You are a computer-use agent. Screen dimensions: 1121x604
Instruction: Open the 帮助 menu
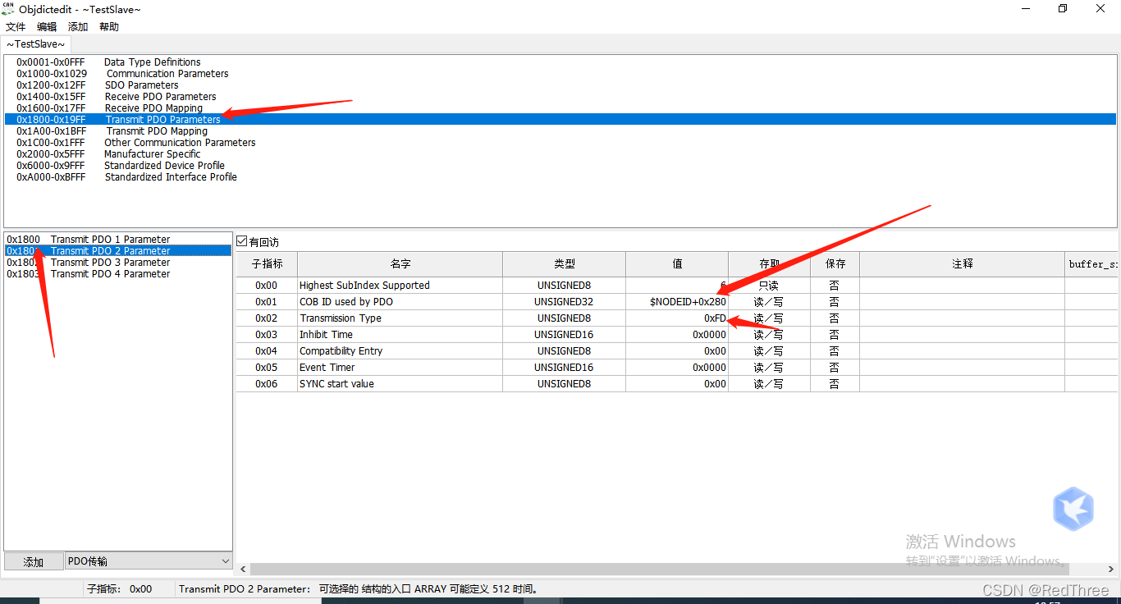pyautogui.click(x=109, y=27)
